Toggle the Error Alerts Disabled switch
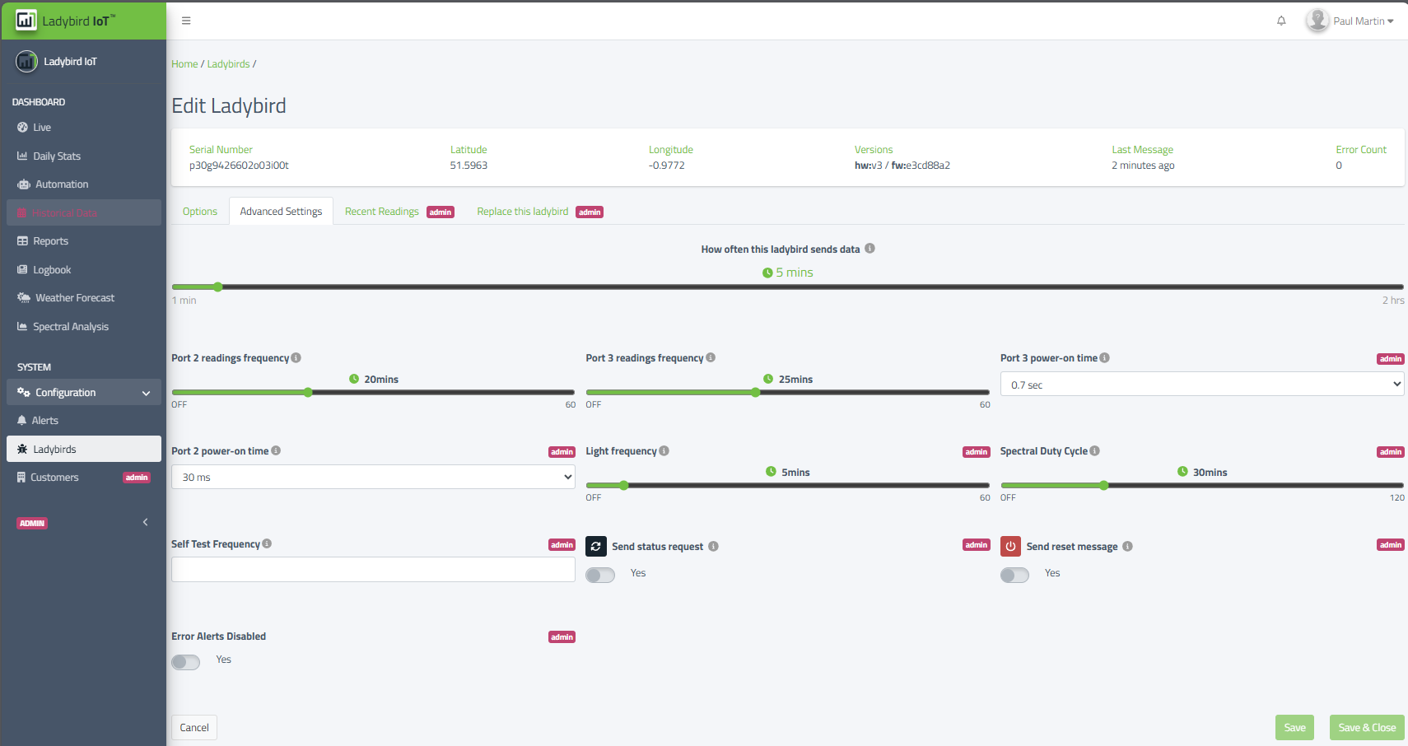The image size is (1408, 746). click(x=186, y=662)
